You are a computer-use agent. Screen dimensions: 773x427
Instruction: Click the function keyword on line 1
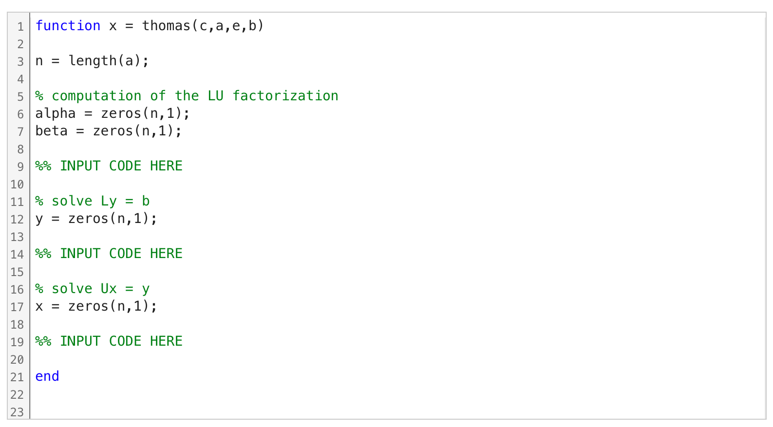pos(68,26)
